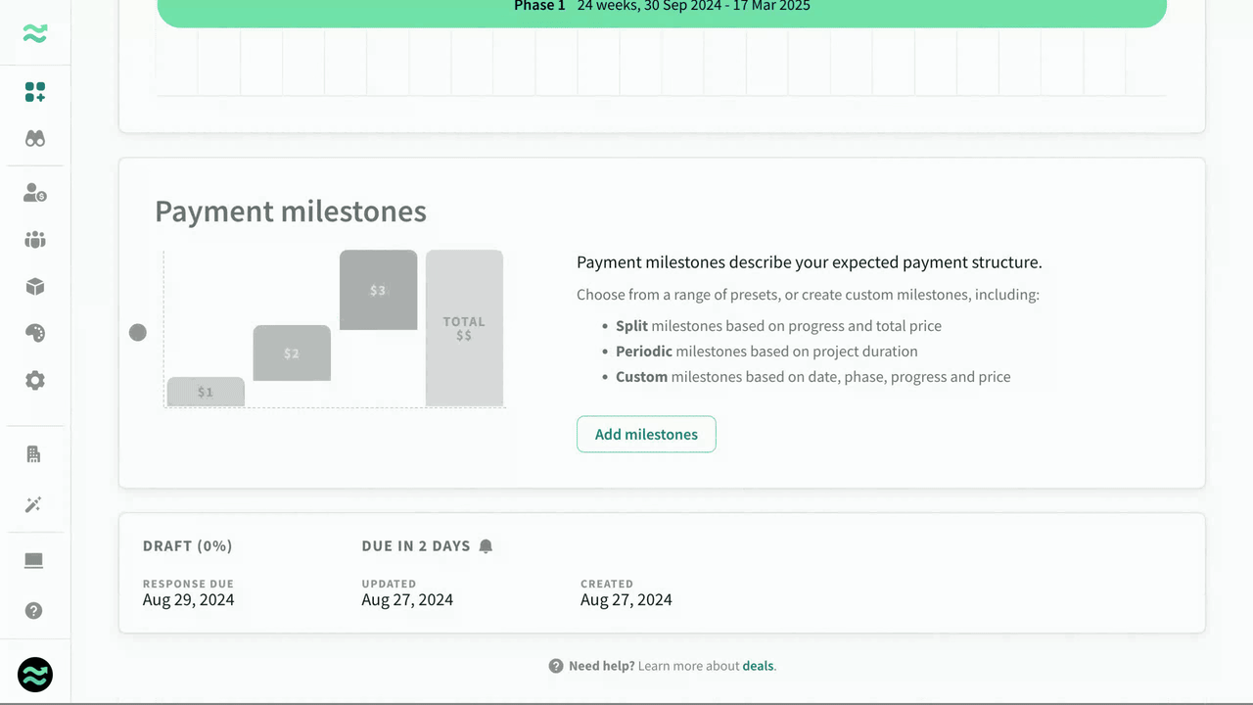The width and height of the screenshot is (1253, 705).
Task: Open the team people group icon
Action: pyautogui.click(x=35, y=240)
